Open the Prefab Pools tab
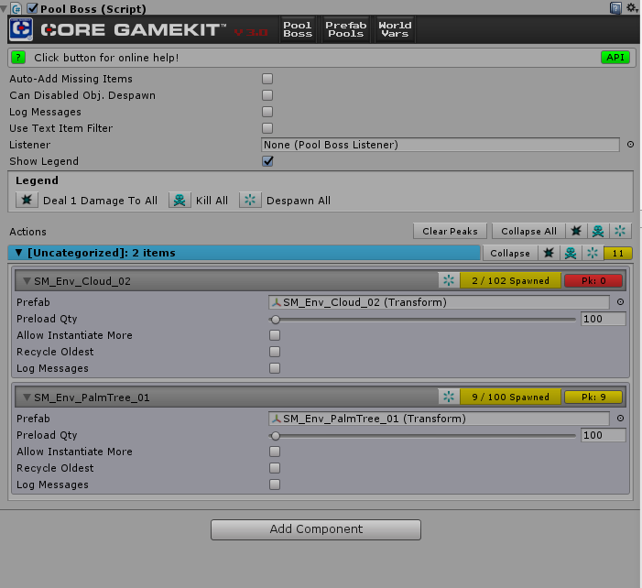Viewport: 642px width, 588px height. point(346,29)
